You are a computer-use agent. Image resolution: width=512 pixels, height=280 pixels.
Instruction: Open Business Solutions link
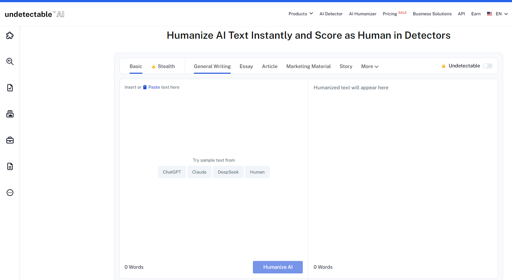pos(432,14)
